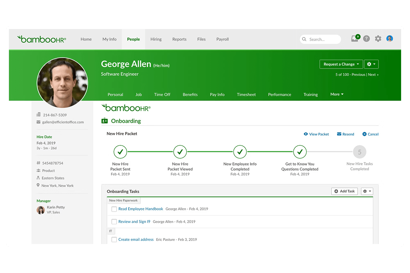
Task: Open the settings gear in top navigation
Action: point(378,39)
